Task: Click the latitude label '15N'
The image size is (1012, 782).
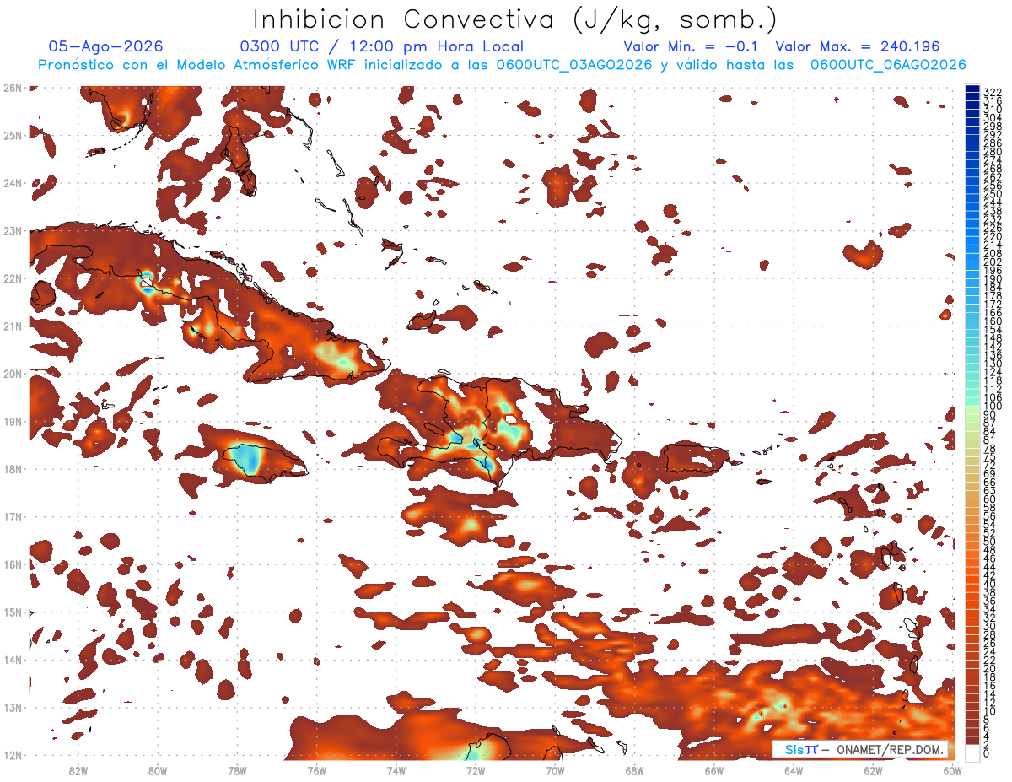Action: tap(12, 612)
